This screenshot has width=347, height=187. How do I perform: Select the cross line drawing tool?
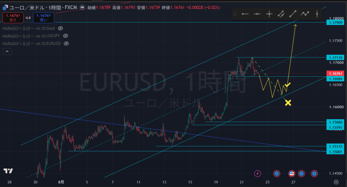pyautogui.click(x=269, y=14)
